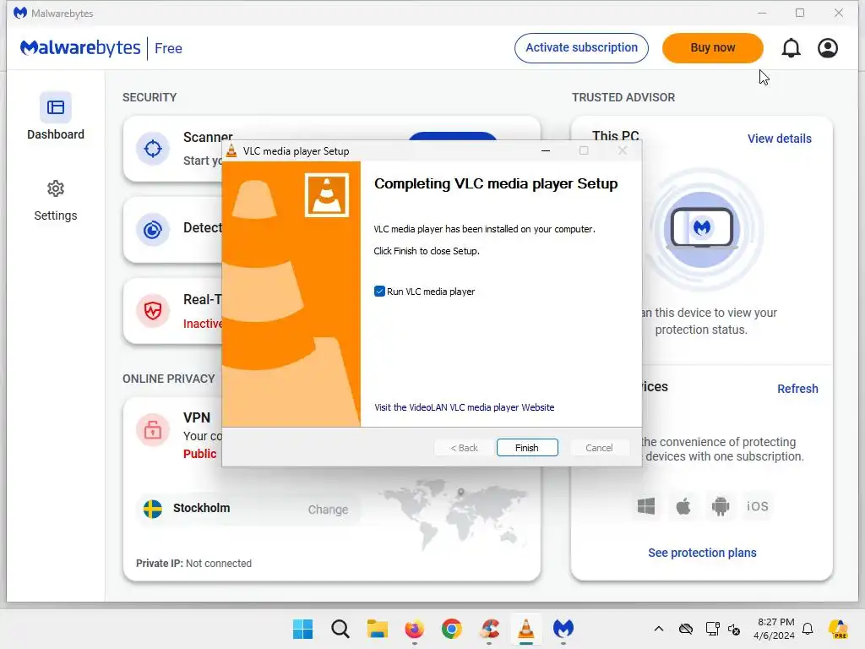Click the Apple platform icon
The image size is (865, 649).
(683, 506)
